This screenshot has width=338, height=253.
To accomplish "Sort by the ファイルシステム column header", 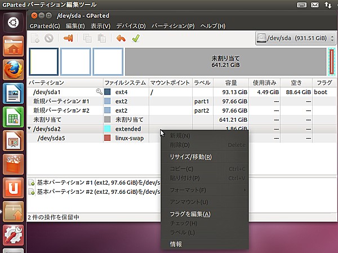I will 126,83.
